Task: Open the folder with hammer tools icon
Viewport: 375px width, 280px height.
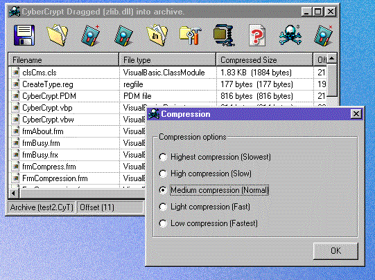Action: point(191,35)
